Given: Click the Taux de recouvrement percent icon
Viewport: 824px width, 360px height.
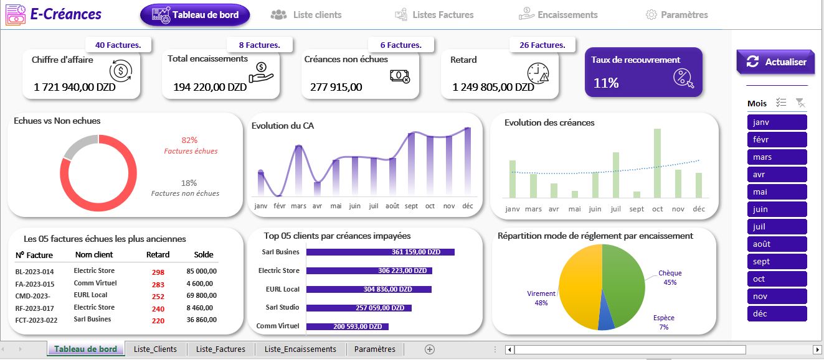Looking at the screenshot, I should [683, 79].
